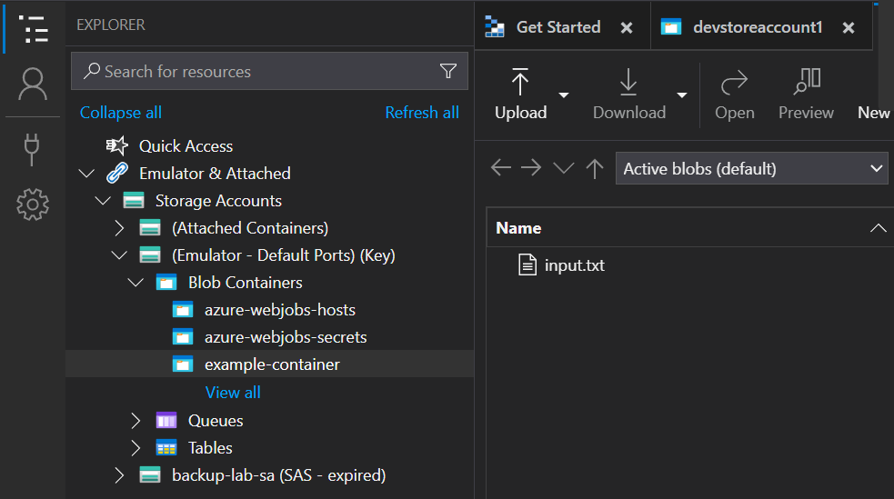Image resolution: width=894 pixels, height=499 pixels.
Task: Open the Account Management person icon
Action: (x=33, y=85)
